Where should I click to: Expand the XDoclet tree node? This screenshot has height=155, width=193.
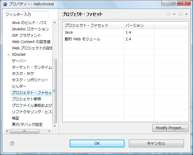point(9,55)
